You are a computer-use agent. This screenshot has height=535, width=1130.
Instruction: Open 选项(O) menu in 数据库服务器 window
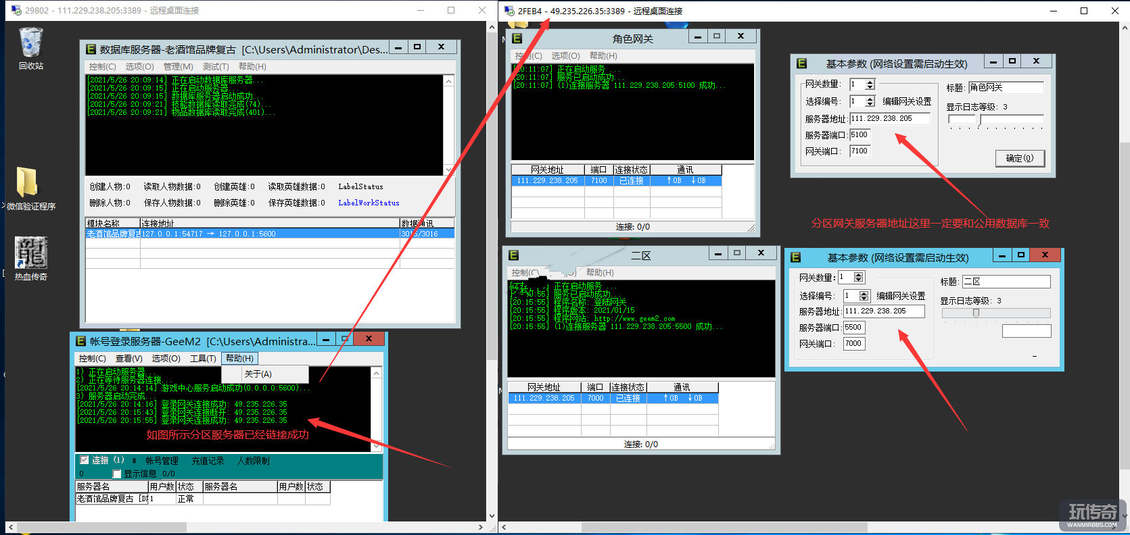pyautogui.click(x=140, y=67)
